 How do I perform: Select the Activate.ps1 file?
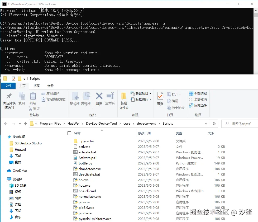[x=88, y=158]
